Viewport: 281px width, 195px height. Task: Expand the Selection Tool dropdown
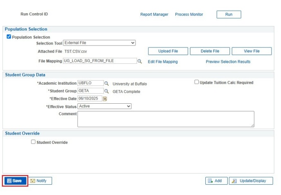coord(99,43)
